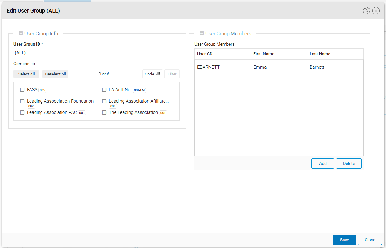Collapse the User Group Members section
This screenshot has height=248, width=386.
pyautogui.click(x=202, y=34)
